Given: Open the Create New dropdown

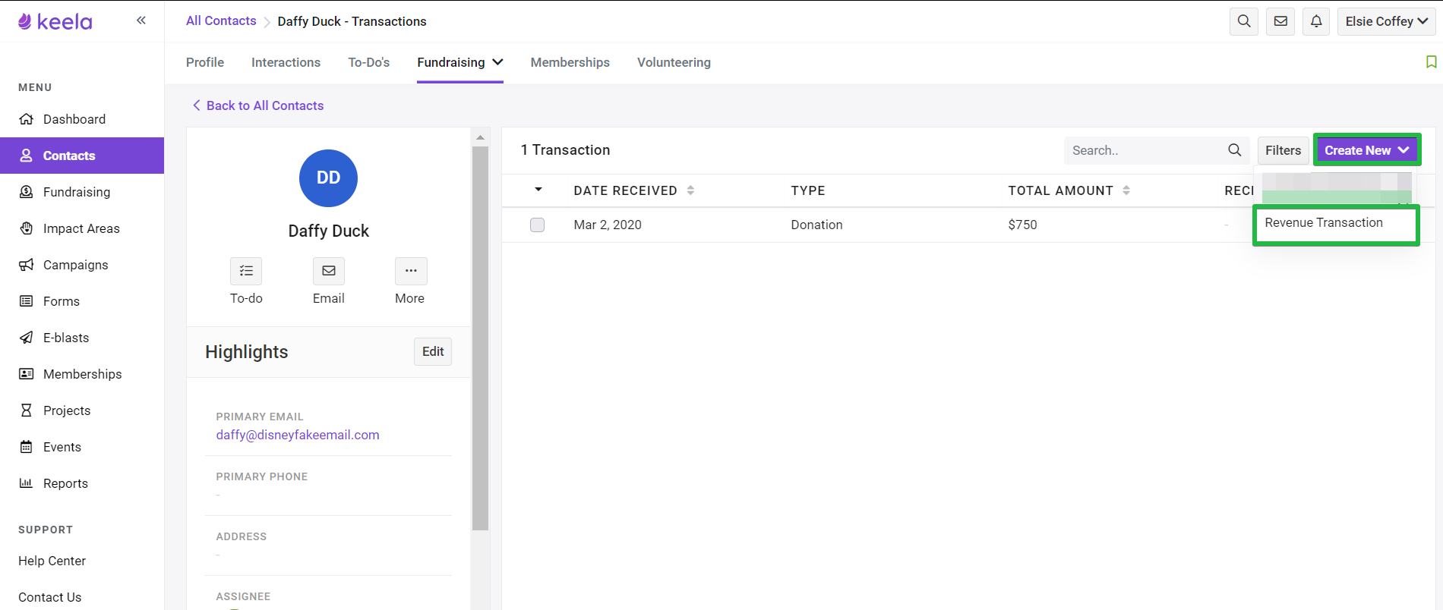Looking at the screenshot, I should coord(1367,150).
